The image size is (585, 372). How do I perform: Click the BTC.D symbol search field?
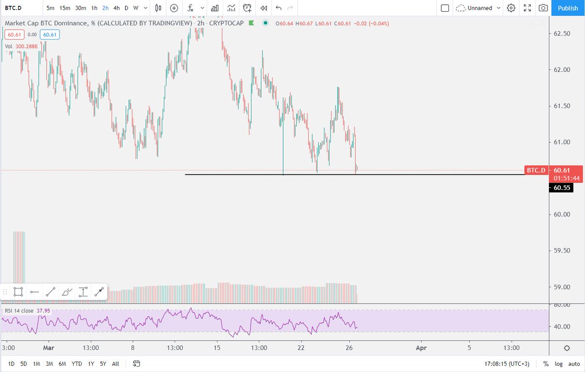click(x=20, y=8)
